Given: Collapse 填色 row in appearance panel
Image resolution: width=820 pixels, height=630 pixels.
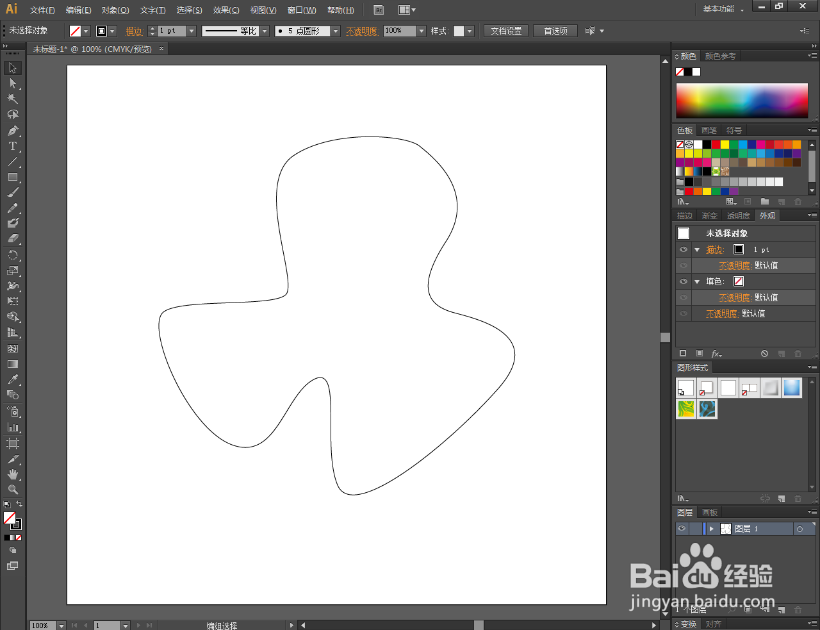Looking at the screenshot, I should [697, 281].
